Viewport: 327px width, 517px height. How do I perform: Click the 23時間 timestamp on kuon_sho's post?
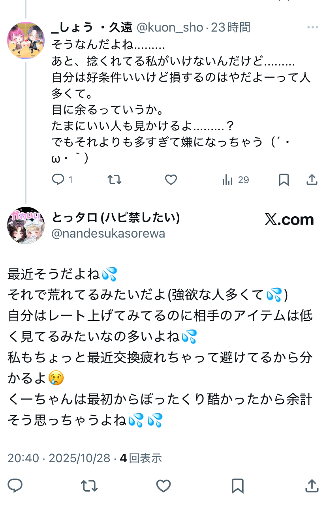(231, 27)
